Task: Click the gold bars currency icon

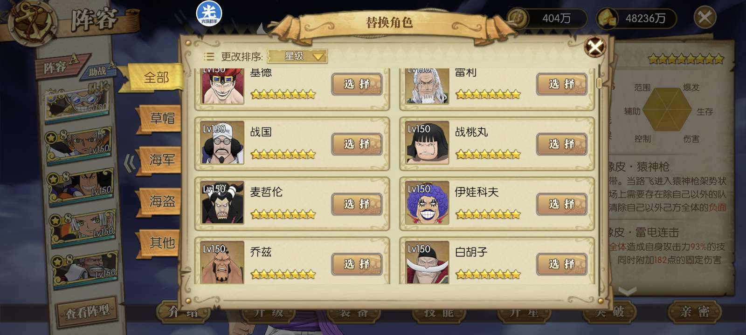Action: click(608, 19)
